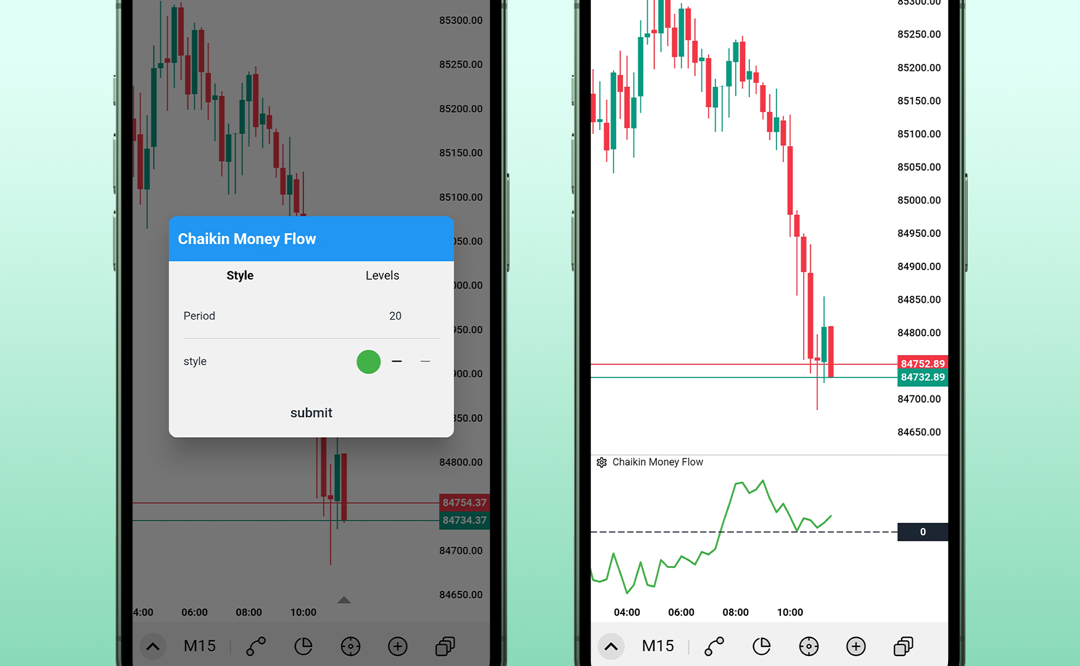Viewport: 1080px width, 666px height.
Task: Pick the green color swatch
Action: pyautogui.click(x=368, y=362)
